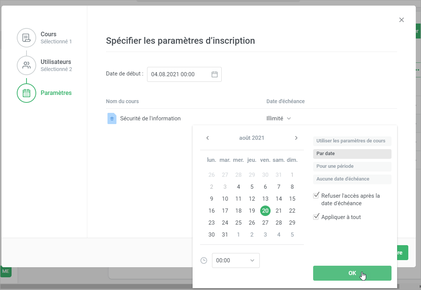Go to next month in calendar
The height and width of the screenshot is (290, 421).
point(296,138)
